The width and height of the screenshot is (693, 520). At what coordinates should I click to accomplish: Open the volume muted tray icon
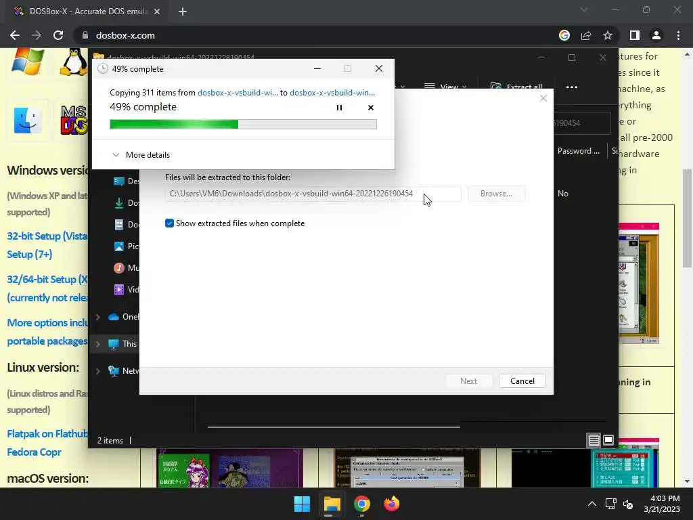click(x=627, y=504)
